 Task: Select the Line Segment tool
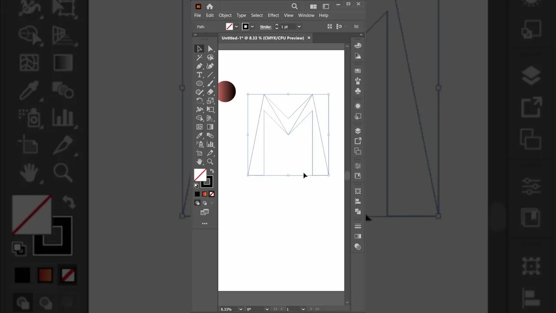point(210,75)
